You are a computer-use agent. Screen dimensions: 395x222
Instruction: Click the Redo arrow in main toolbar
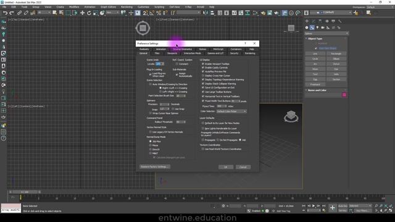pyautogui.click(x=12, y=13)
